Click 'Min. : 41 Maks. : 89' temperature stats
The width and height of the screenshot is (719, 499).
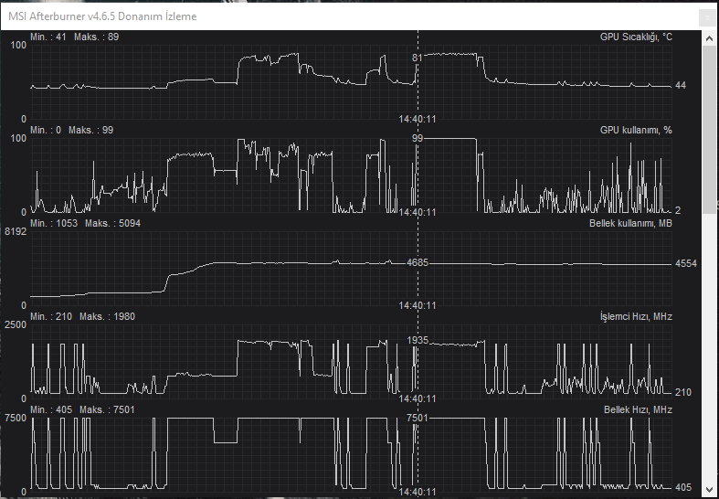pos(74,37)
